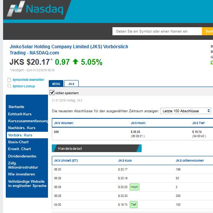Image resolution: width=213 pixels, height=213 pixels.
Task: Click the Handelsdetail section header
Action: (x=97, y=148)
